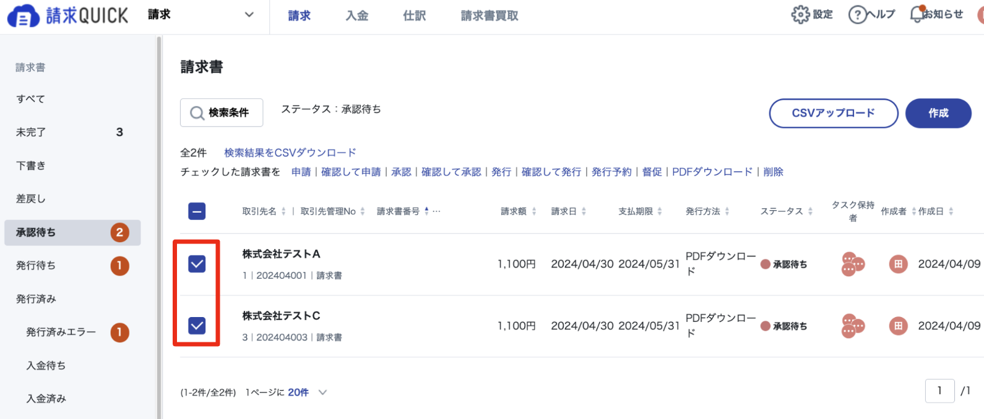The image size is (984, 419).
Task: Click the 督促 bulk action link
Action: click(x=652, y=172)
